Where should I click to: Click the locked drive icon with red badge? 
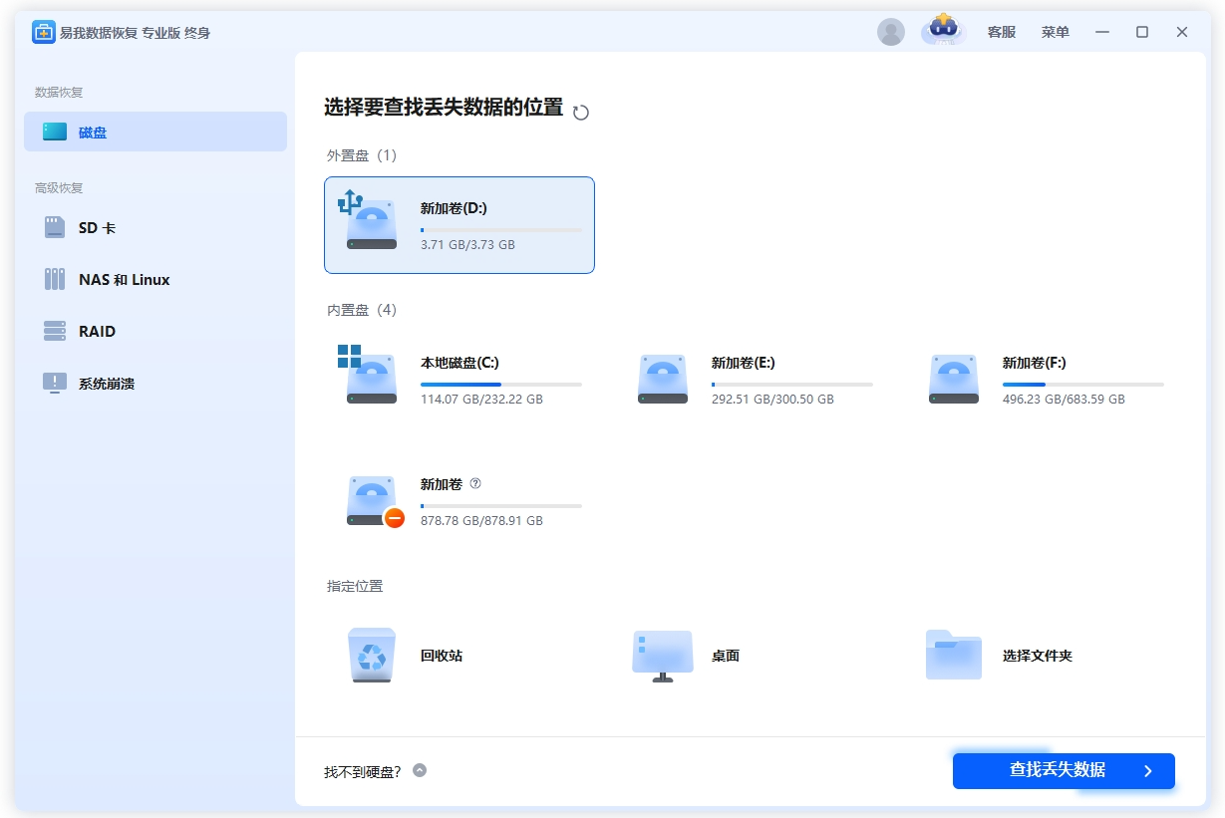[x=374, y=501]
